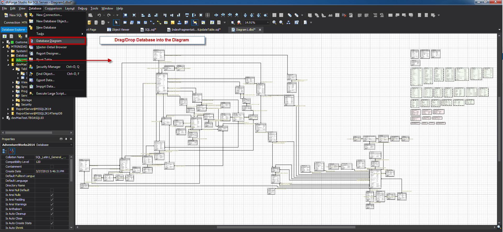503x232 pixels.
Task: Switch to the SQL.sql tab
Action: click(x=148, y=30)
